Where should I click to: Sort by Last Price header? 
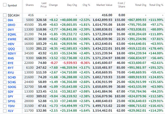click(x=43, y=5)
